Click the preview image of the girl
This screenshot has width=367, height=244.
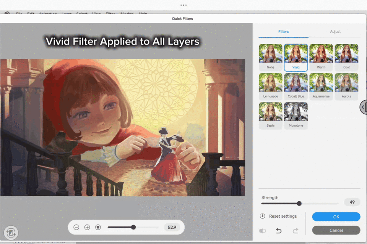[x=123, y=127]
